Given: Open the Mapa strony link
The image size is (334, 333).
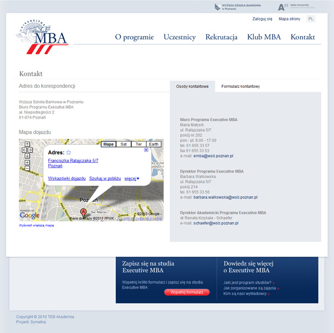Looking at the screenshot, I should coord(290,19).
